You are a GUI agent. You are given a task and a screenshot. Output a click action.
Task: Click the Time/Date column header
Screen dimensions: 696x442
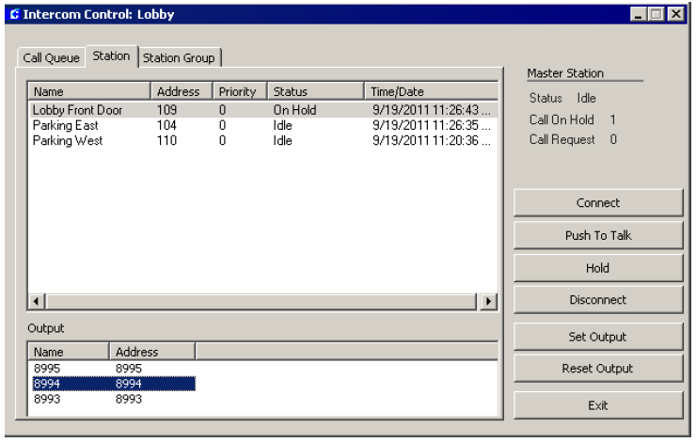click(429, 91)
